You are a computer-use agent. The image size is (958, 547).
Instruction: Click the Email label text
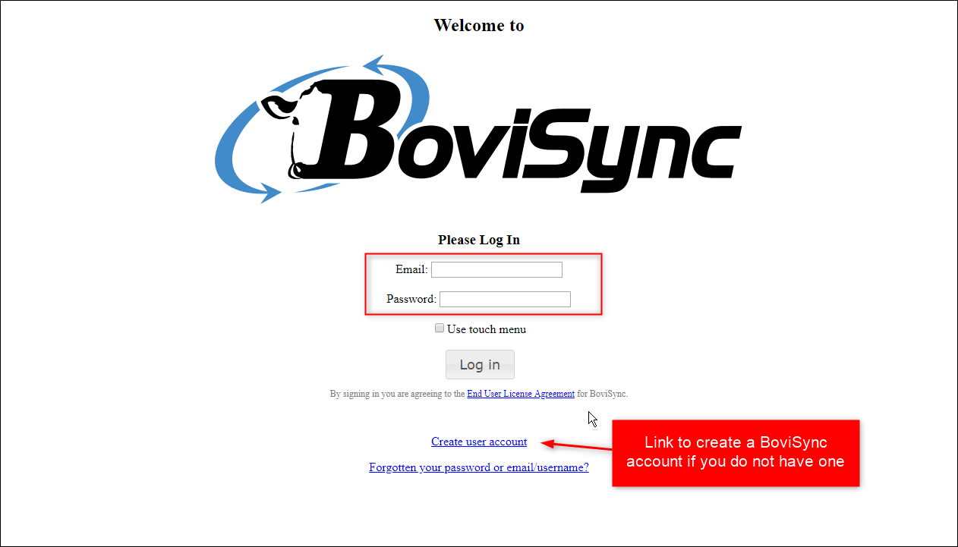click(x=411, y=269)
